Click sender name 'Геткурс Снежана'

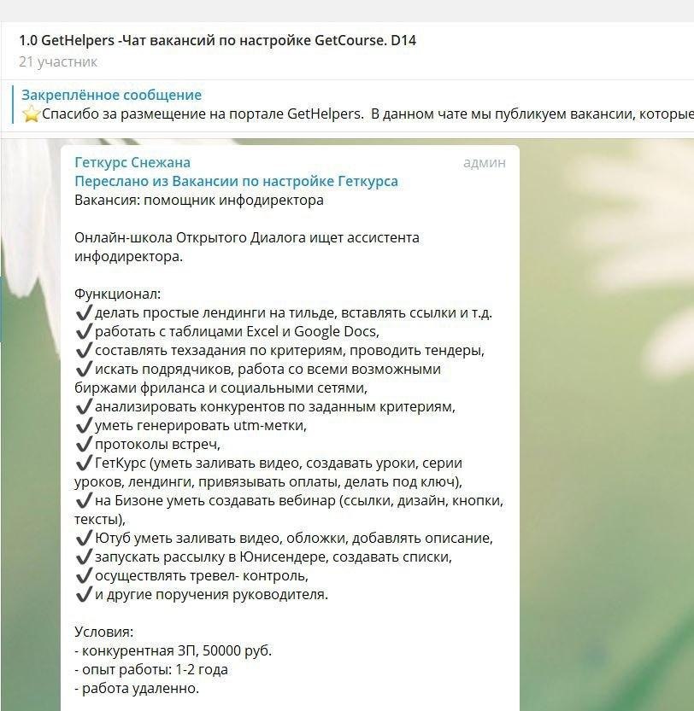click(132, 162)
